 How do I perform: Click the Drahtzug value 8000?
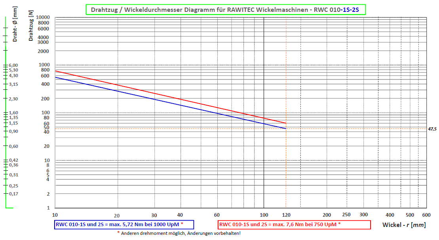[x=44, y=23]
